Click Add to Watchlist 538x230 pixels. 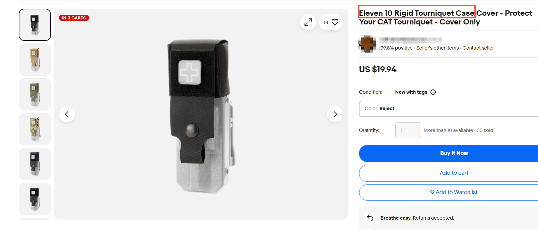click(449, 193)
